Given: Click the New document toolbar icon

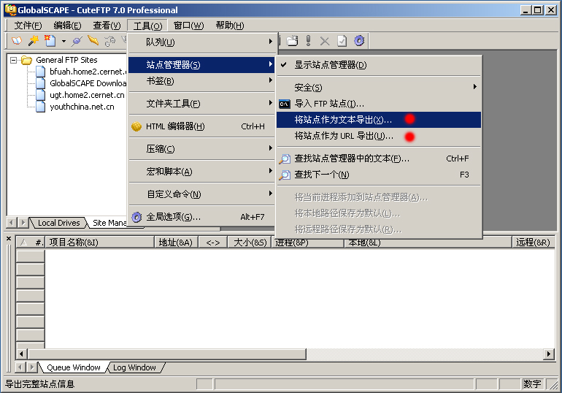Looking at the screenshot, I should (x=50, y=41).
